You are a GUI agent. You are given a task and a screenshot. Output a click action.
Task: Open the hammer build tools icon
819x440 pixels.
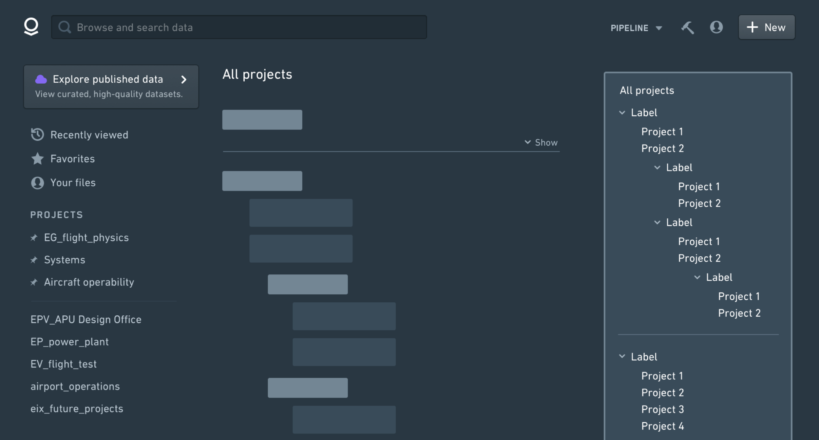(x=688, y=28)
